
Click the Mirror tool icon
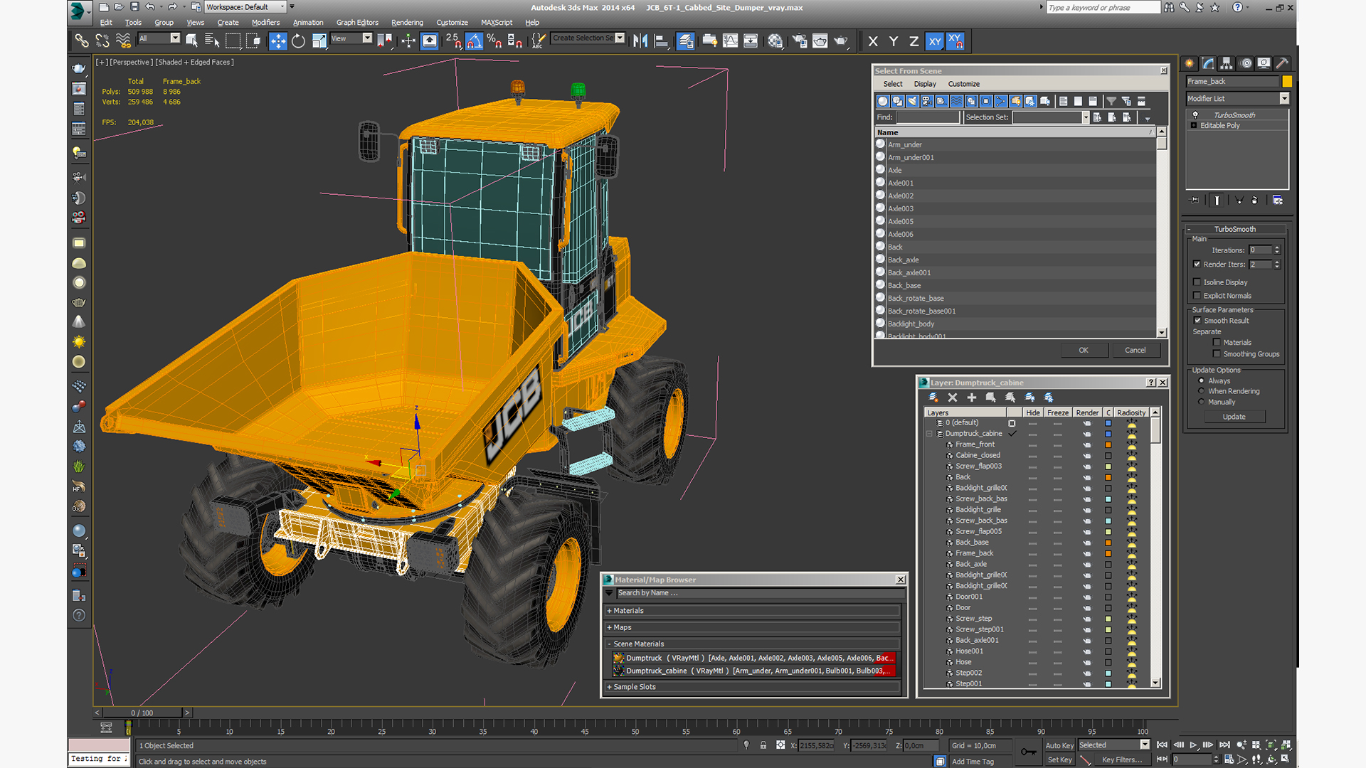pyautogui.click(x=640, y=41)
